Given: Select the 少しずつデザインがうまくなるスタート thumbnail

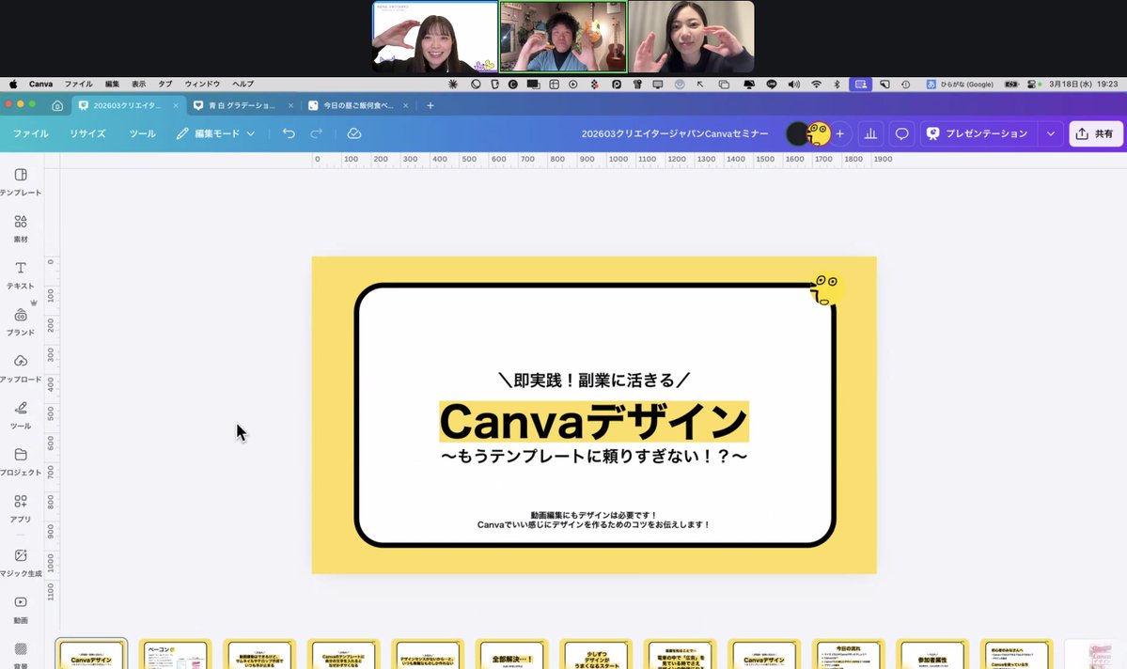Looking at the screenshot, I should pos(596,654).
